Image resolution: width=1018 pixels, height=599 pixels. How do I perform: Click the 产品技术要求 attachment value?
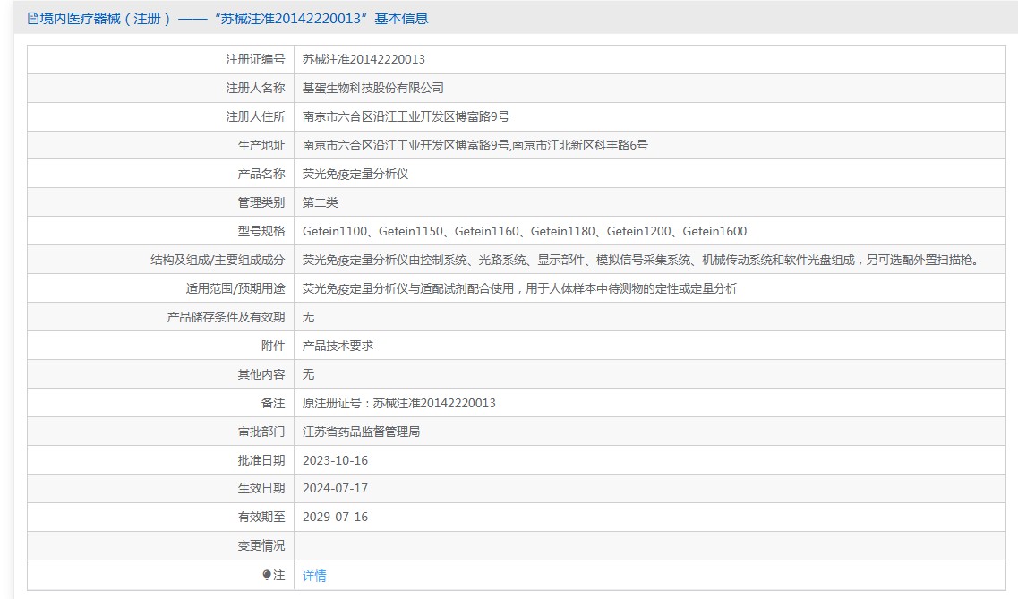pos(338,346)
